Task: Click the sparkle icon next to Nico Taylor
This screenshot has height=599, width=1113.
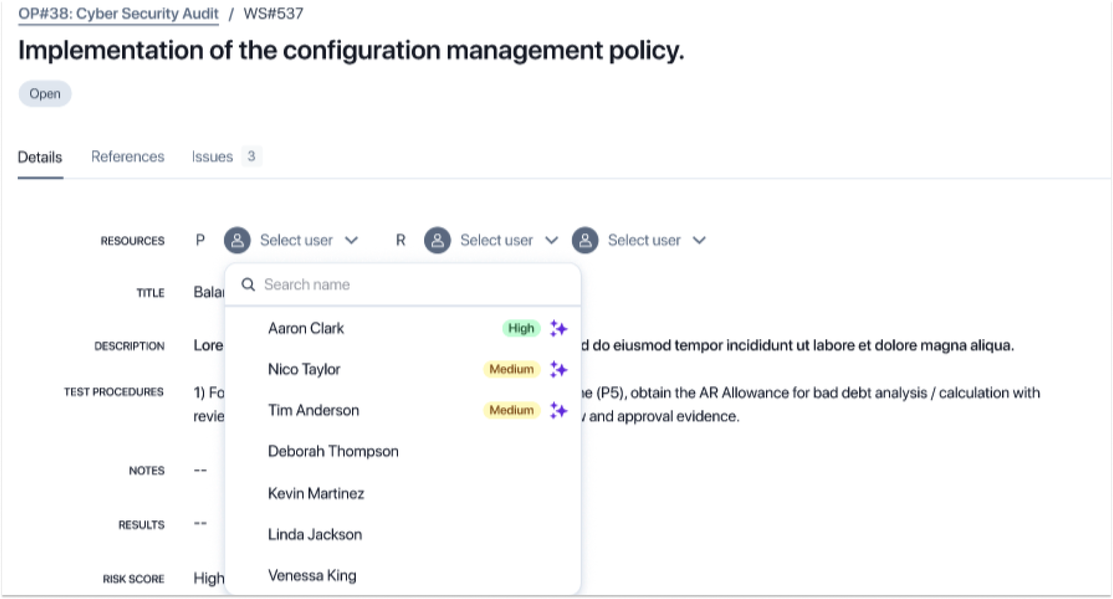Action: coord(559,369)
